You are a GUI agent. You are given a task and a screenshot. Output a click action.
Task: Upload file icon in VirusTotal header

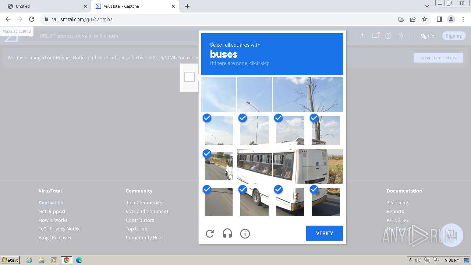pyautogui.click(x=362, y=36)
